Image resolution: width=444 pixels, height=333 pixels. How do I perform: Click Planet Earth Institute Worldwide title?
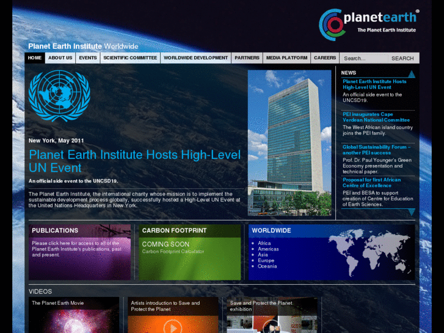[x=83, y=46]
